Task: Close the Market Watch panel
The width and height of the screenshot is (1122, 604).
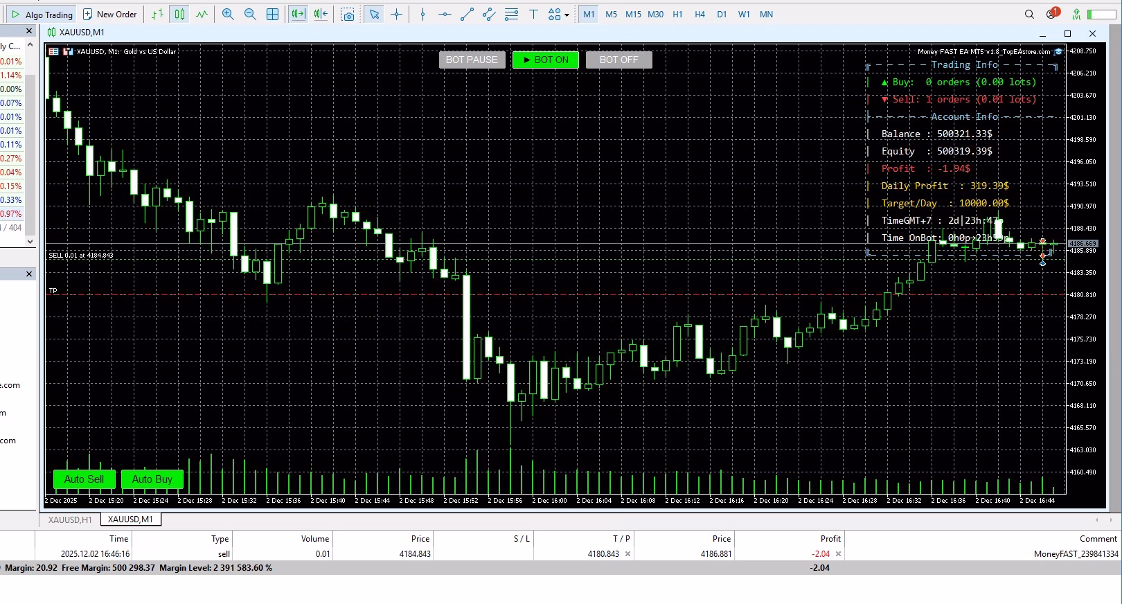Action: pyautogui.click(x=29, y=31)
